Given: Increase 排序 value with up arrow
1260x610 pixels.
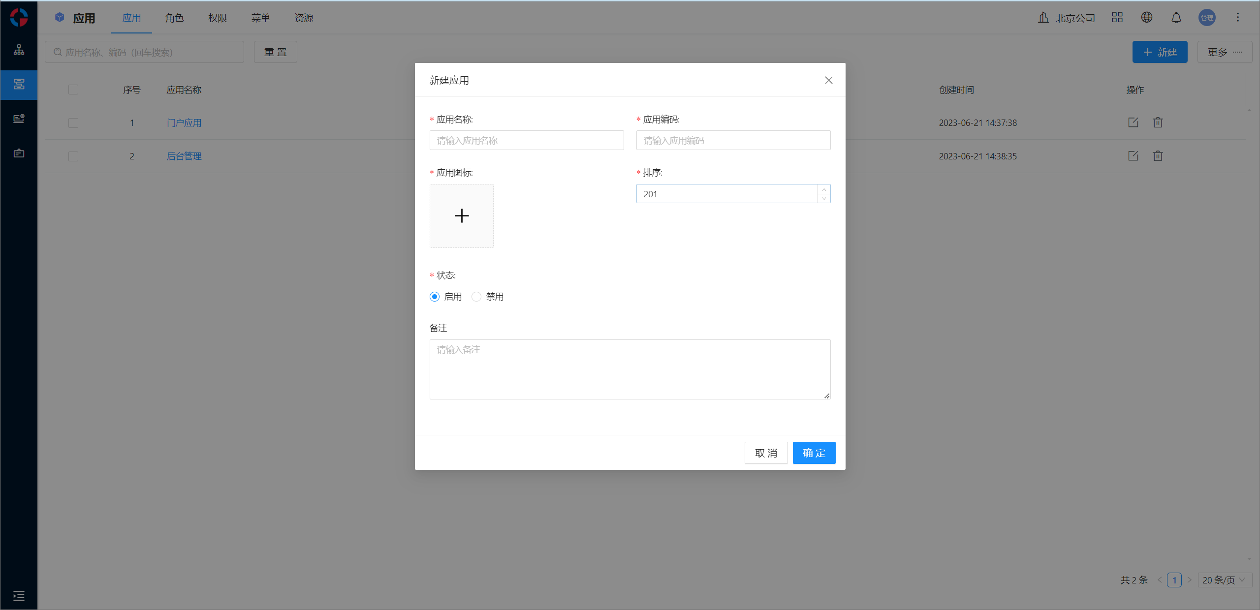Looking at the screenshot, I should click(x=824, y=189).
